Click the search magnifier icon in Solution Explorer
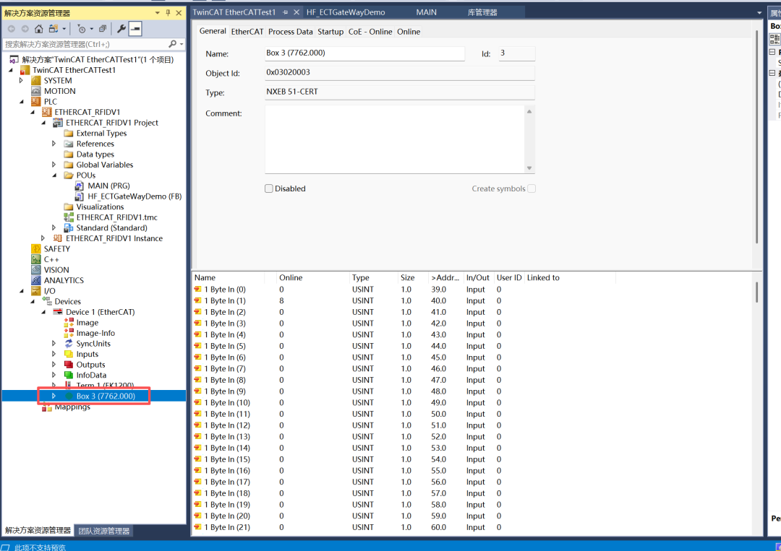The height and width of the screenshot is (551, 781). tap(172, 45)
